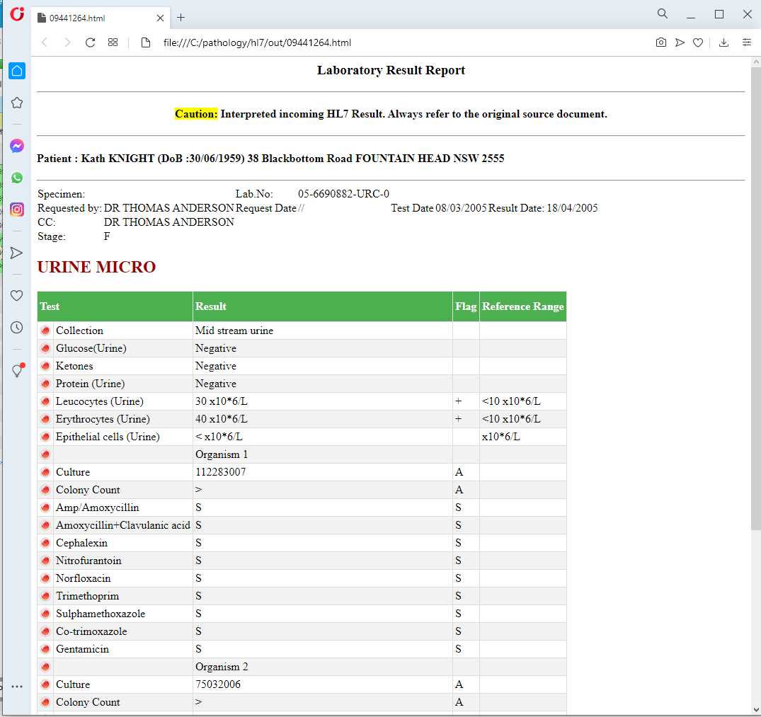Screen dimensions: 761x717
Task: Click the culture value 112283007
Action: click(x=220, y=472)
